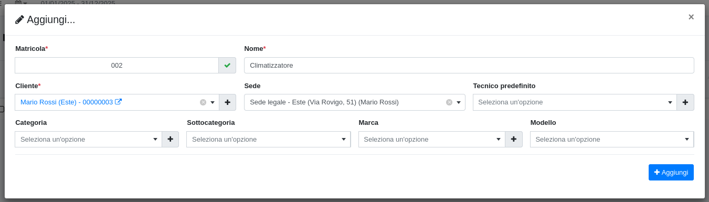Viewport: 709px width, 202px height.
Task: Open the Modello dropdown
Action: [687, 139]
